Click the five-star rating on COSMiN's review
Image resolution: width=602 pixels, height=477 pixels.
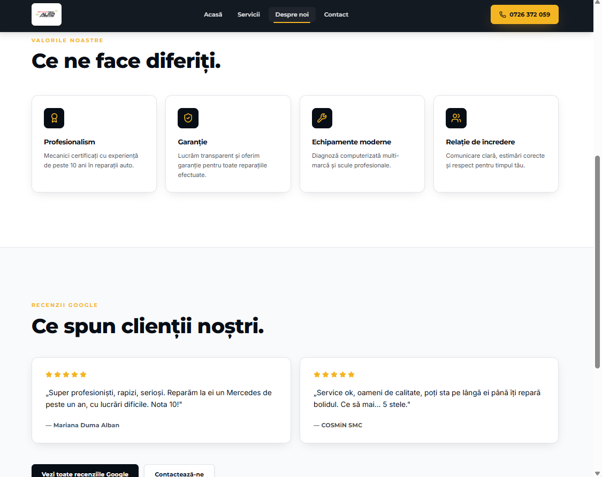[x=334, y=374]
